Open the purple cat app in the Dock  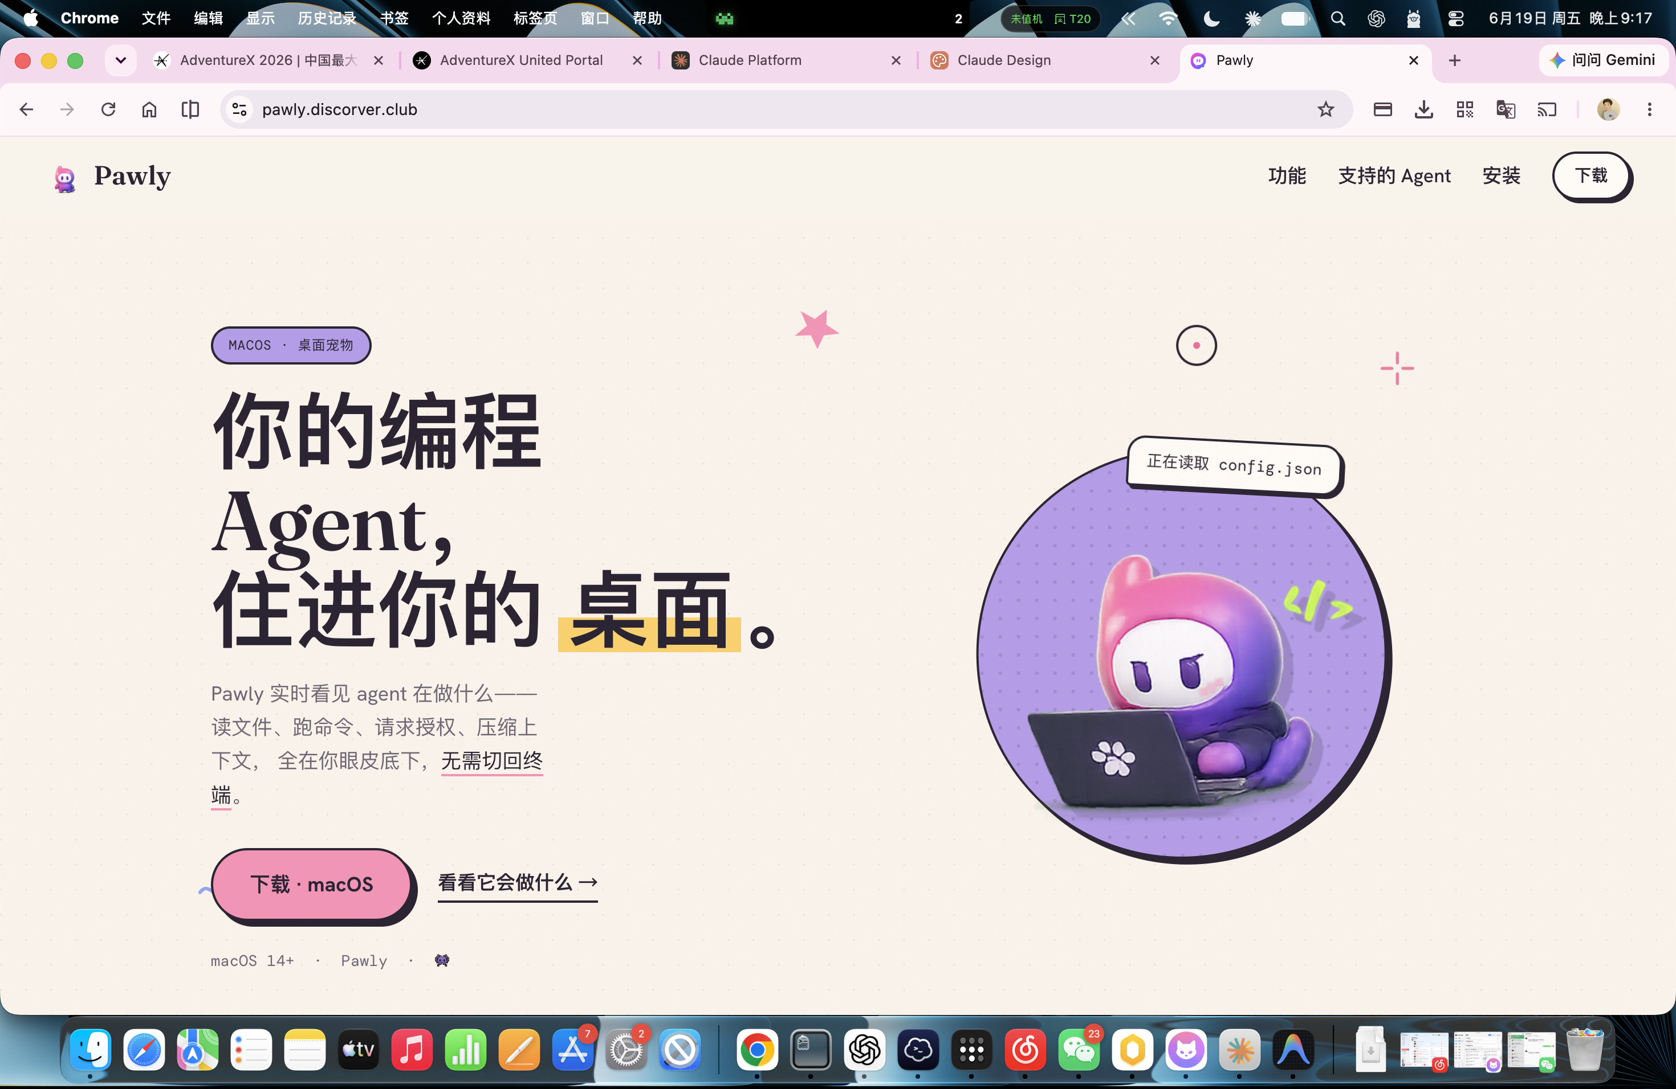tap(1186, 1050)
